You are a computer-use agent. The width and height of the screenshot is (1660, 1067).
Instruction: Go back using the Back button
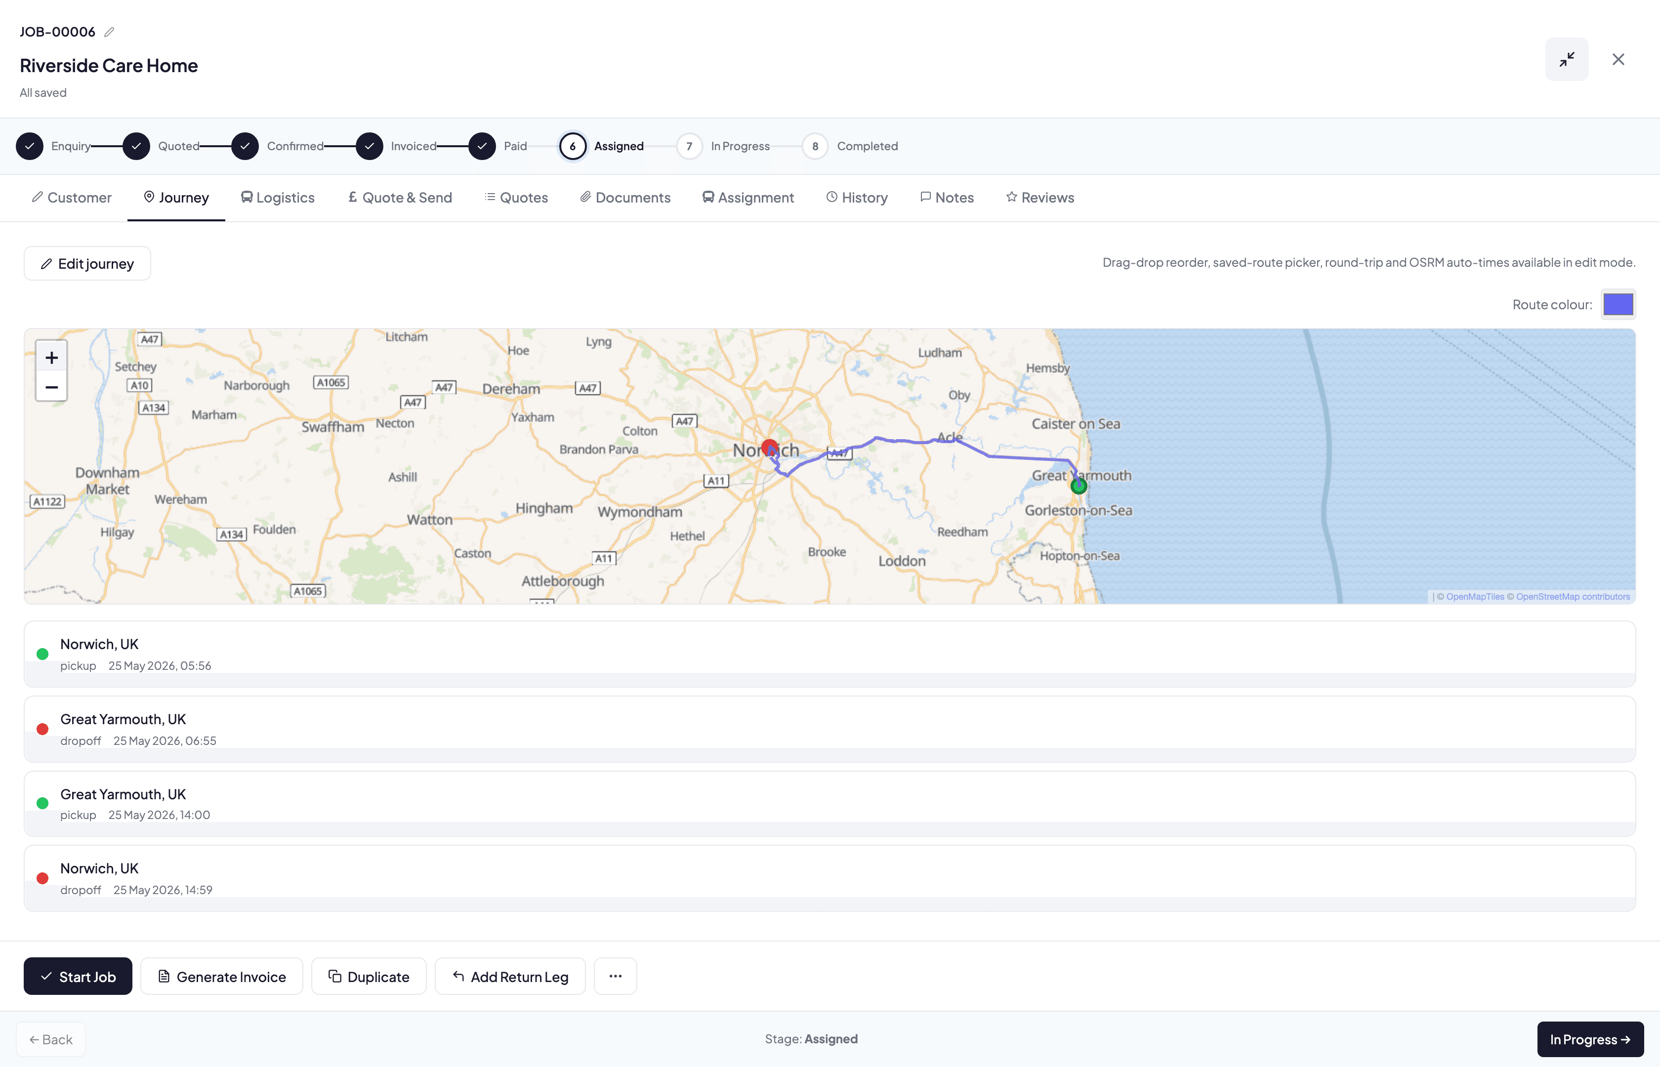coord(50,1039)
